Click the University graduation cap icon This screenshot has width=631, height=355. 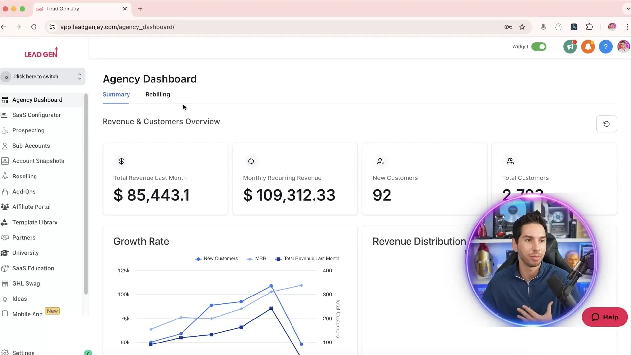click(5, 253)
